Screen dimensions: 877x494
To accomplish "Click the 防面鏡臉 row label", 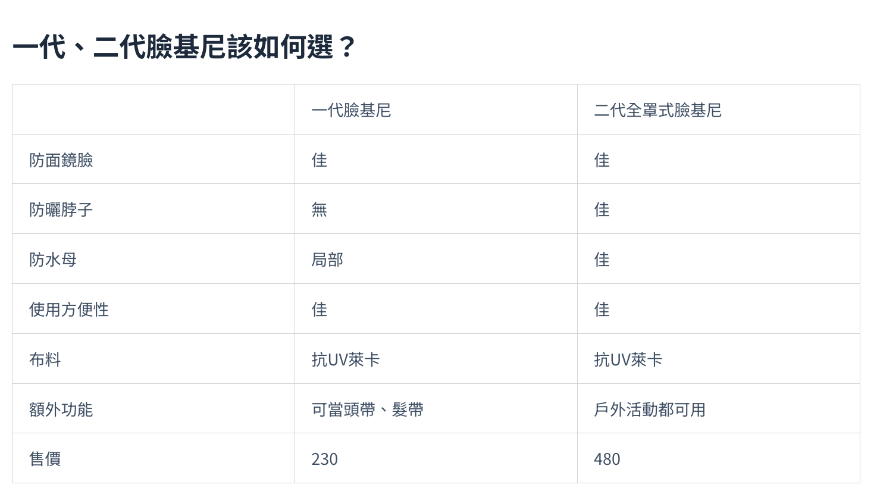I will (61, 160).
